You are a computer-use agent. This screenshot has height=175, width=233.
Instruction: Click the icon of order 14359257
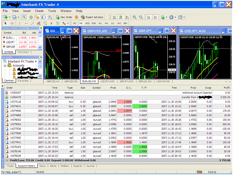[x=7, y=93]
